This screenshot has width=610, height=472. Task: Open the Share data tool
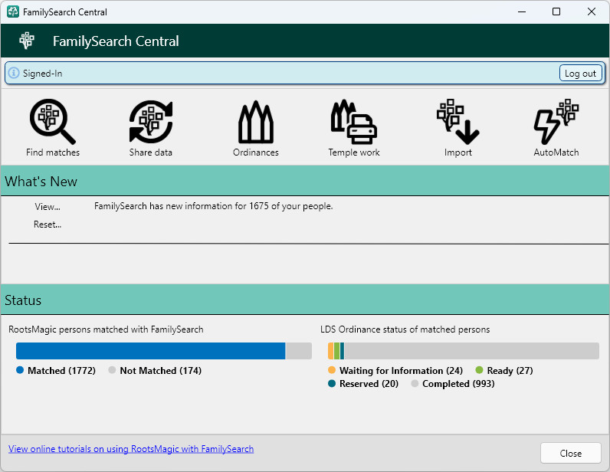[151, 128]
